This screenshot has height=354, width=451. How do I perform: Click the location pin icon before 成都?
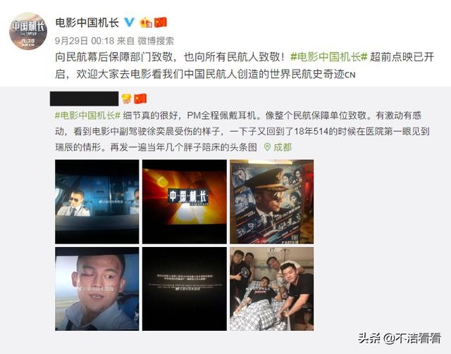[267, 147]
